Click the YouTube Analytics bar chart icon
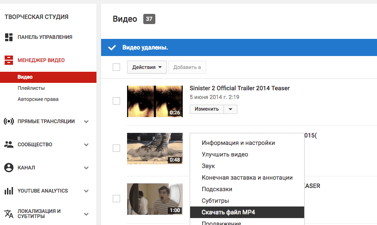 click(8, 191)
